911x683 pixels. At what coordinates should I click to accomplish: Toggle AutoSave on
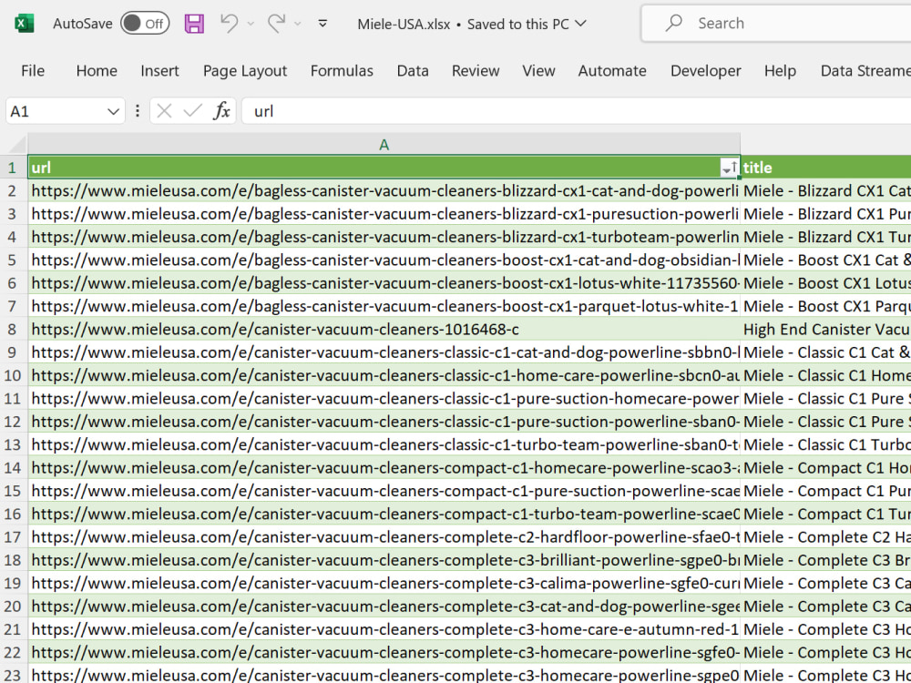click(x=145, y=24)
